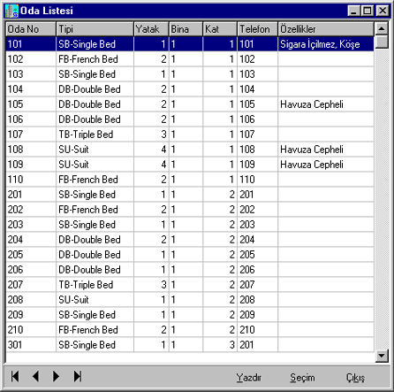Click the Telefon column header
The image size is (394, 392).
pyautogui.click(x=257, y=29)
